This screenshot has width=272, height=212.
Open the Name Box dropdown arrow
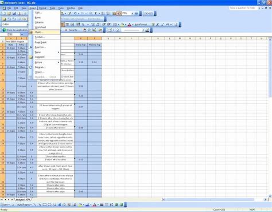point(22,34)
